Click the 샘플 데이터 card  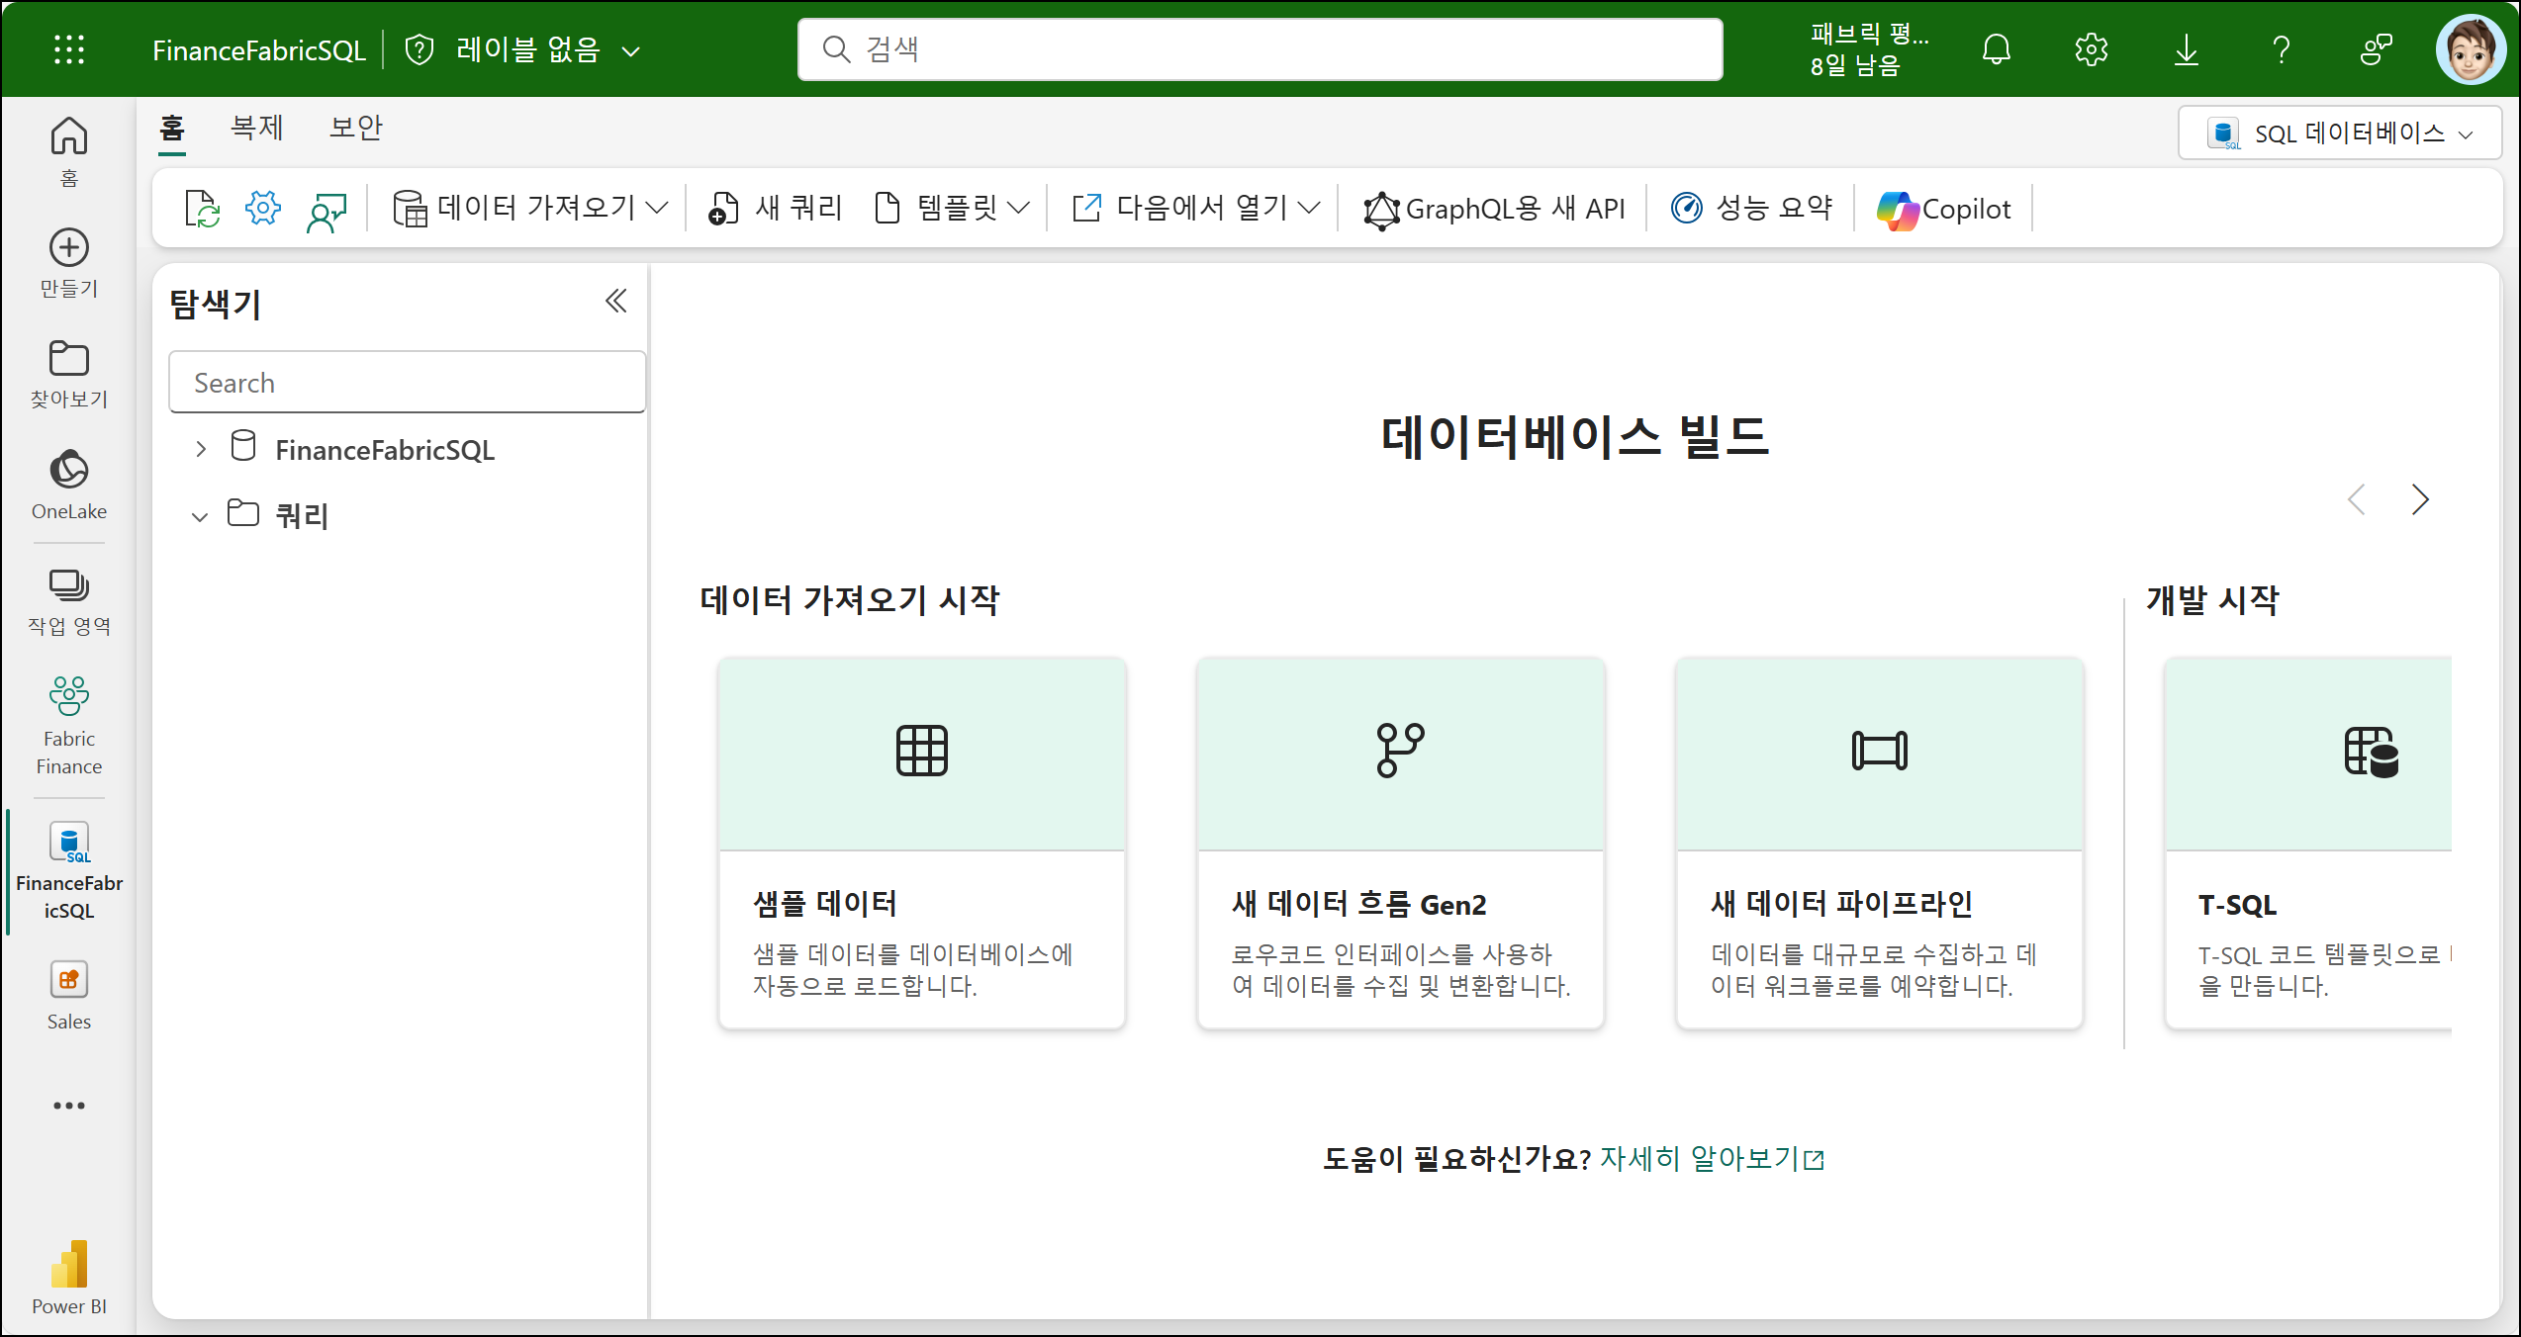(x=922, y=843)
